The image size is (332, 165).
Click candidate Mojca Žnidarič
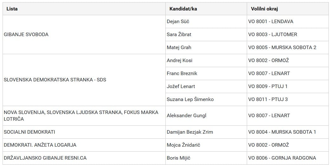point(183,145)
